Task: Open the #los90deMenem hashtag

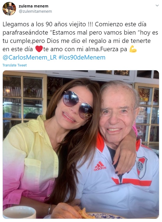Action: (82, 58)
